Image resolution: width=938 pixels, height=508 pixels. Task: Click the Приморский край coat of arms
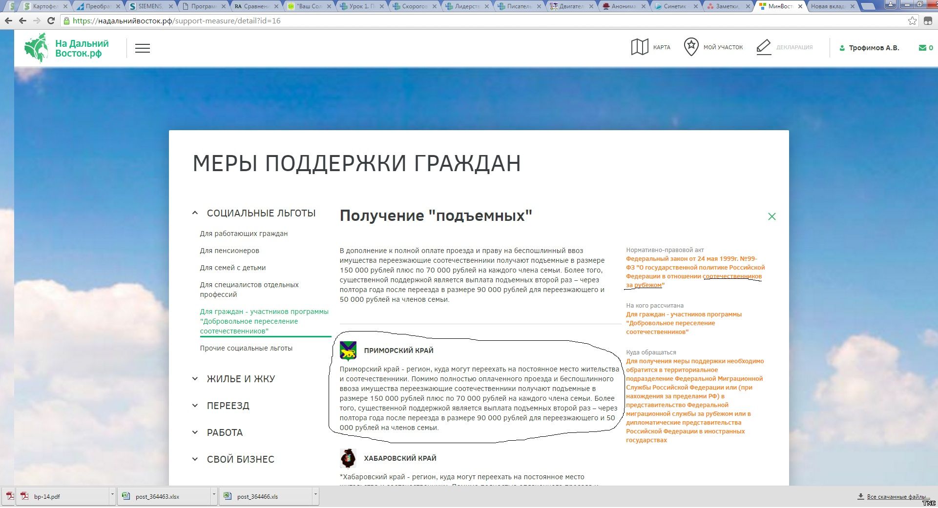click(348, 351)
